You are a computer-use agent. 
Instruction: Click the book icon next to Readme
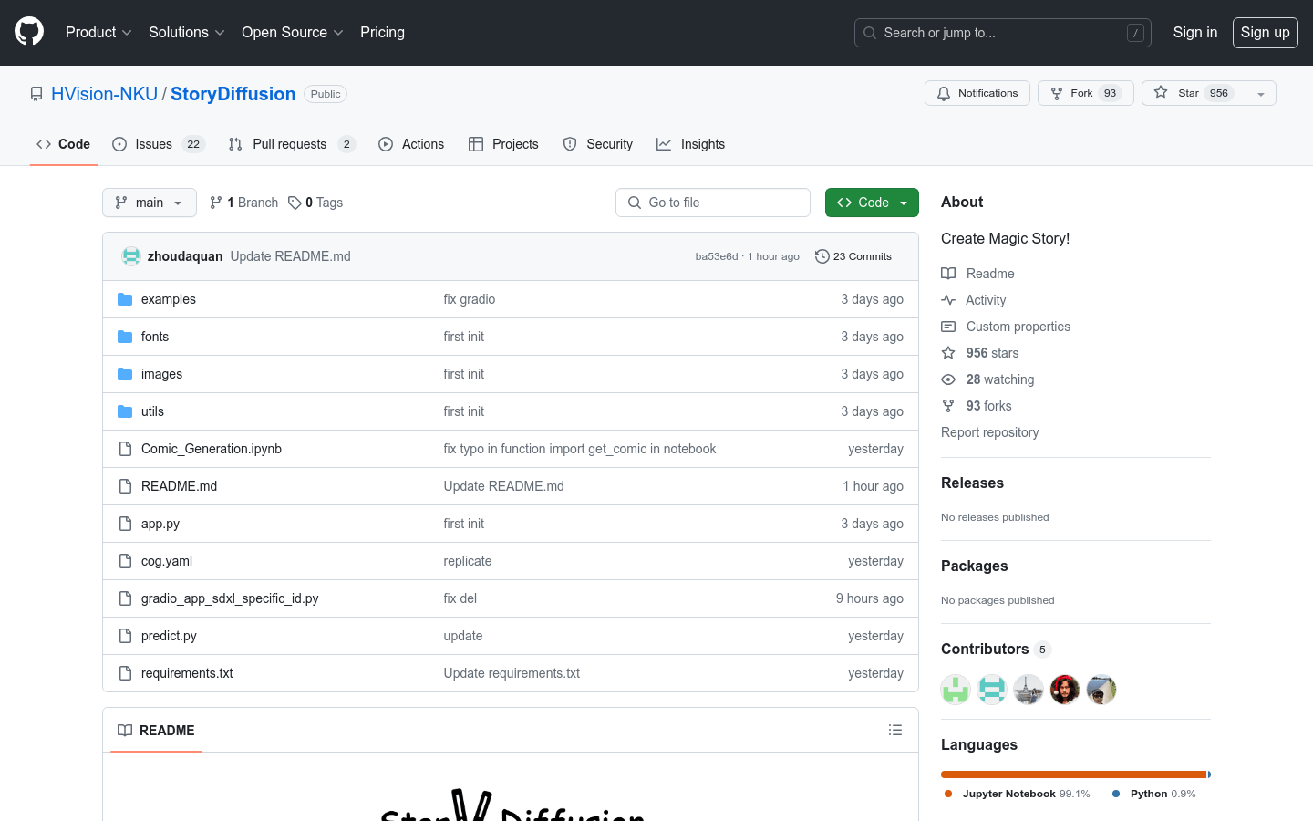pos(948,274)
